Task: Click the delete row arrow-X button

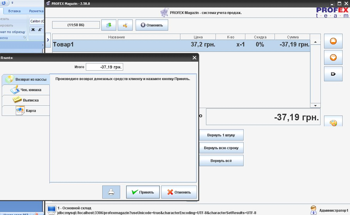Action: tap(333, 74)
